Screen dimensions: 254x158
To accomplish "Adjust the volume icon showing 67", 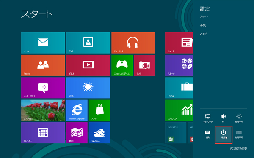I will (224, 118).
